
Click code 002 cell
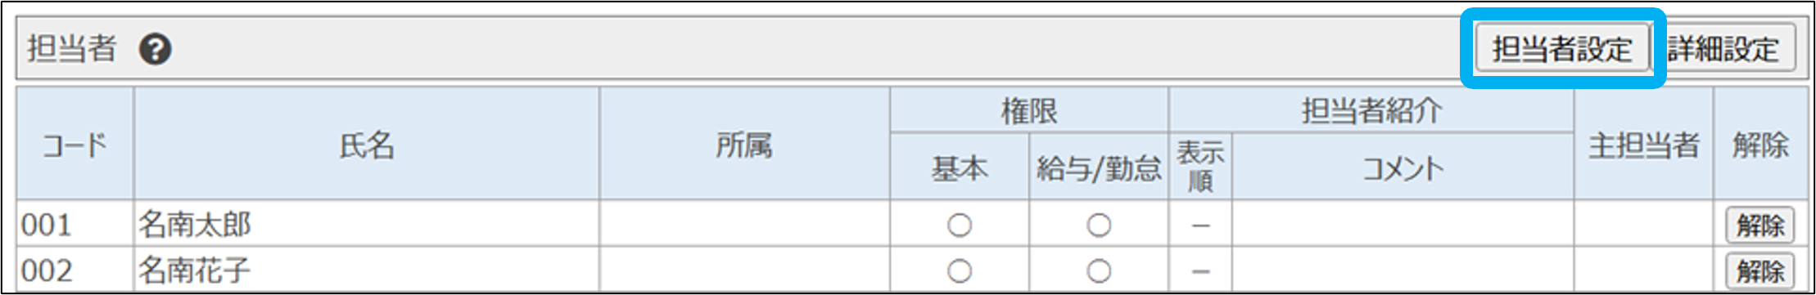pos(75,270)
